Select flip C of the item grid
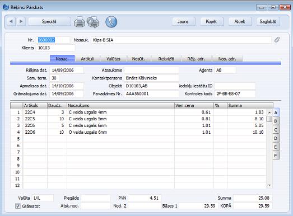The height and width of the screenshot is (216, 293). 276,130
